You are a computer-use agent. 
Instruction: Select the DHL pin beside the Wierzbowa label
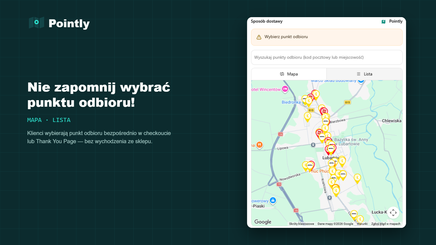[326, 121]
